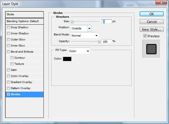
Task: Click the New Style... button
Action: (x=152, y=30)
